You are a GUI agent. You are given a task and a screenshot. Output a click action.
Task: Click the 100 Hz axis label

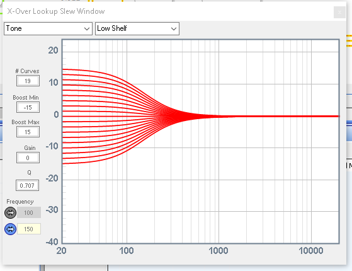coord(127,251)
